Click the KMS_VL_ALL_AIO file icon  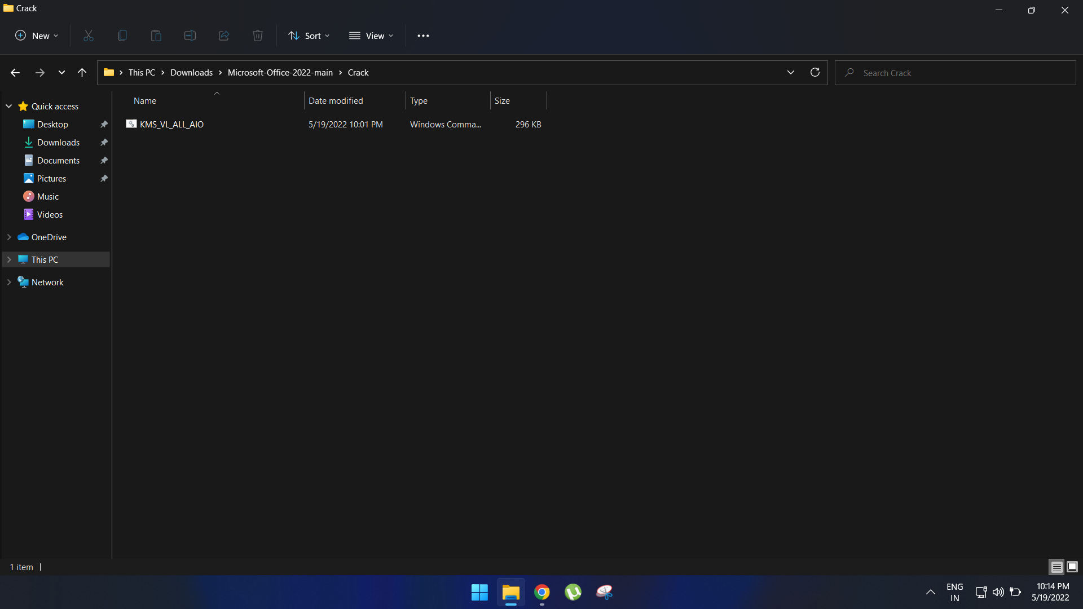pos(131,124)
